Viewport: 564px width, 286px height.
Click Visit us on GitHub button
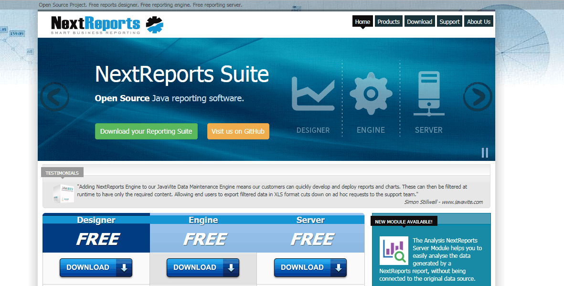pyautogui.click(x=238, y=131)
